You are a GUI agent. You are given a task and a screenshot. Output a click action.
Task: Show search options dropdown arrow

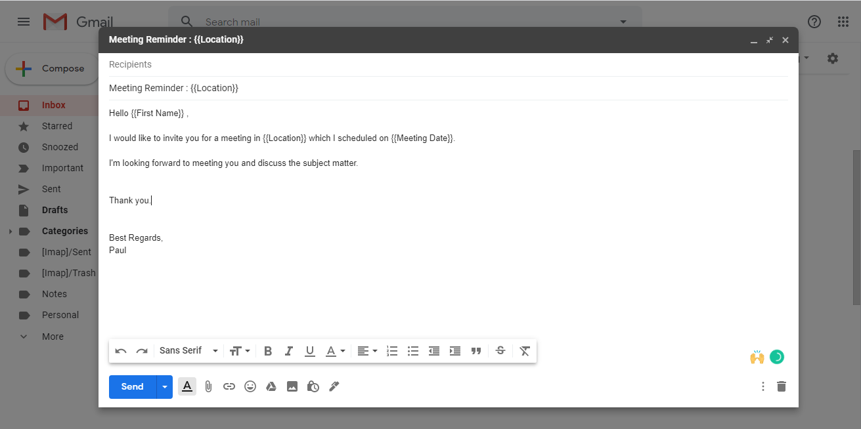coord(623,22)
